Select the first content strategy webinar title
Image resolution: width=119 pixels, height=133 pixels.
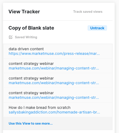coord(31,64)
